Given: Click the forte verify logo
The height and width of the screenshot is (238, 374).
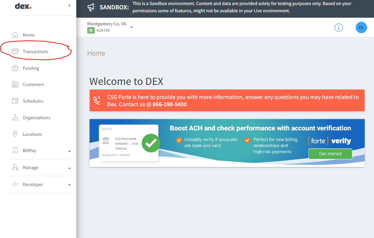Looking at the screenshot, I should 330,141.
